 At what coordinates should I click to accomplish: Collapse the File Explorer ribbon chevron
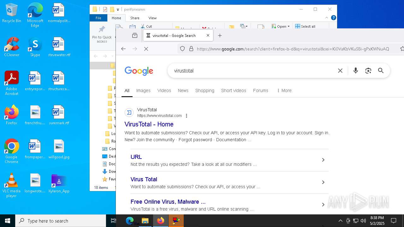[x=327, y=18]
